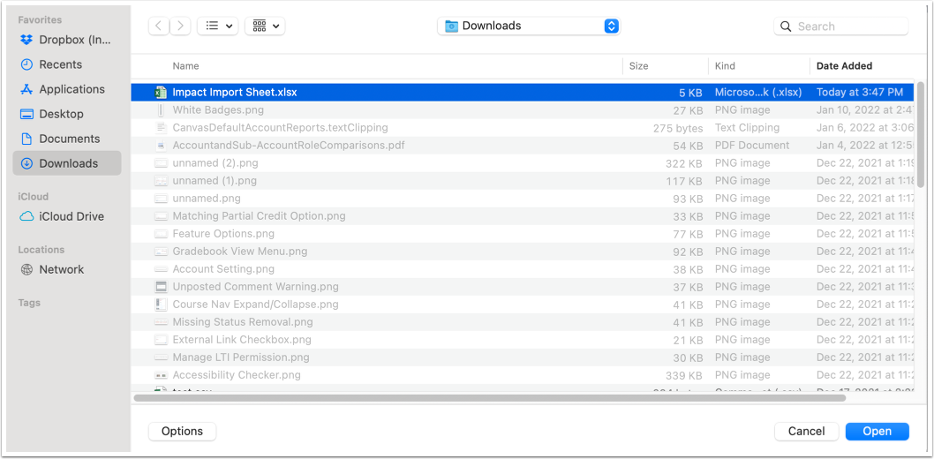Go forward with the right chevron button
The image size is (934, 459).
[180, 26]
